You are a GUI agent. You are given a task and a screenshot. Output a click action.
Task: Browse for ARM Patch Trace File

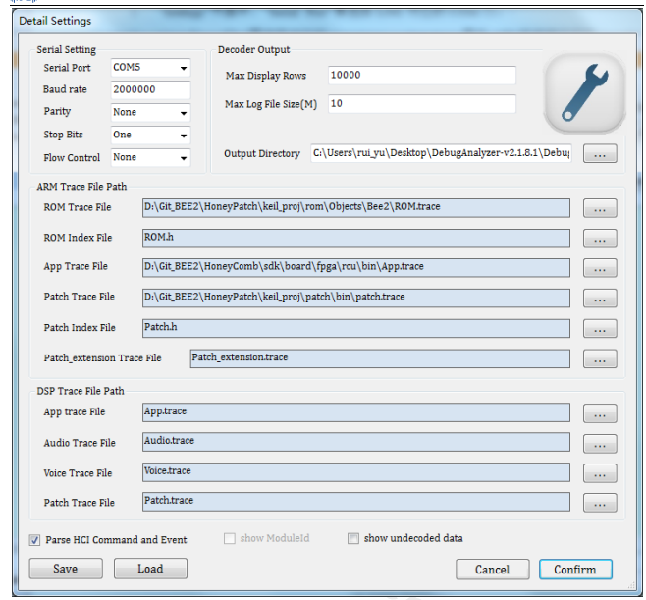(600, 298)
